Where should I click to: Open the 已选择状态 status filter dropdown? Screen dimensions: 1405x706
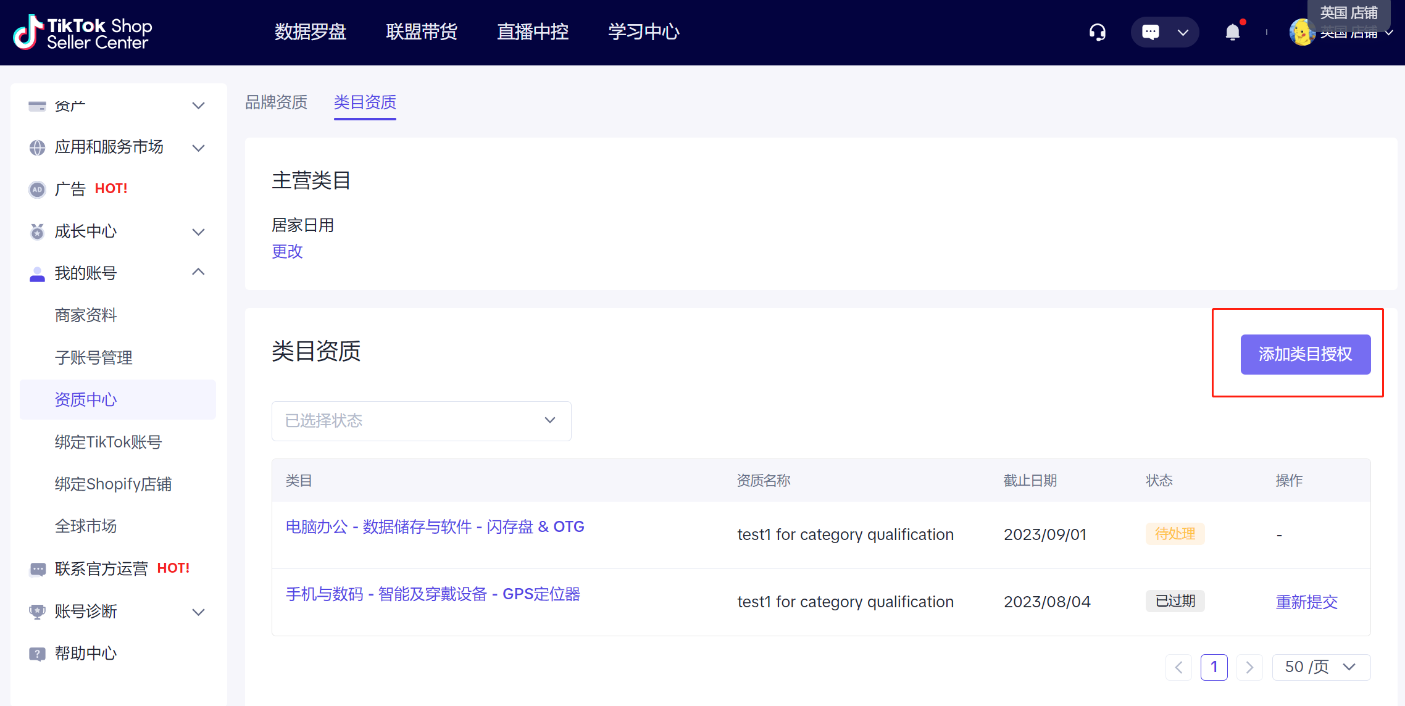point(421,421)
